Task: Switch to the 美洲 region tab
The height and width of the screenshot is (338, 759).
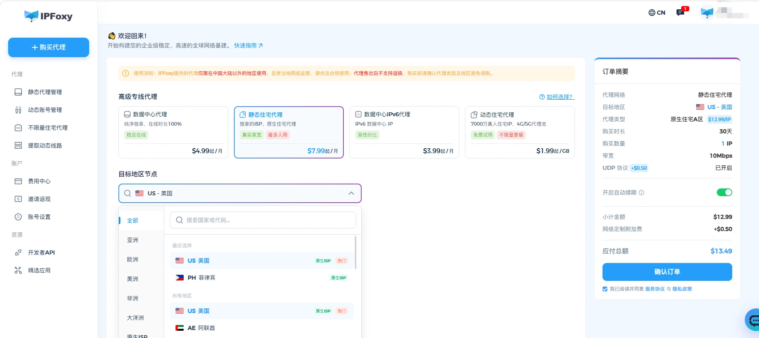Action: click(x=141, y=279)
